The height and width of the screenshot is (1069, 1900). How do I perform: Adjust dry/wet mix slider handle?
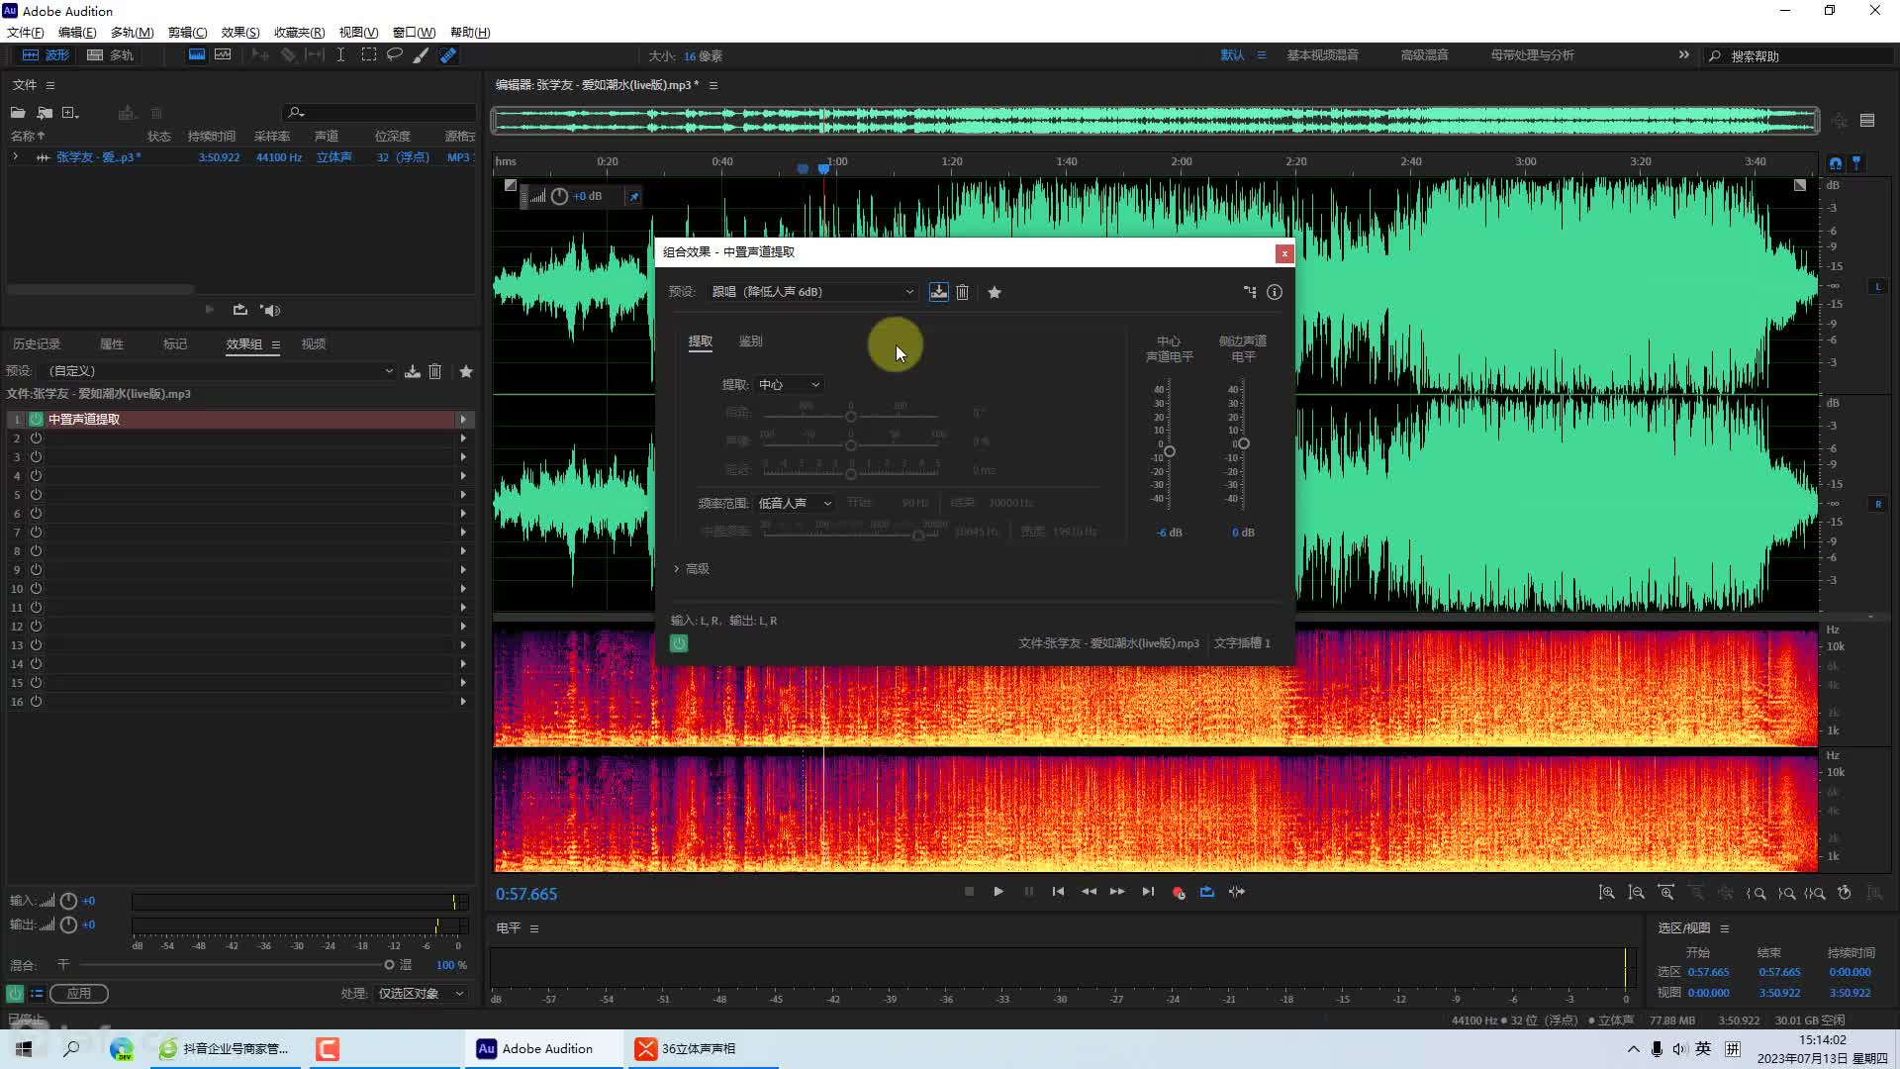point(389,965)
